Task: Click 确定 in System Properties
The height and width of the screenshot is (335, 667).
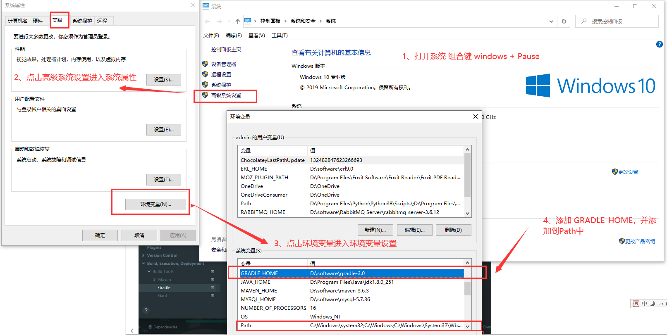Action: point(100,235)
